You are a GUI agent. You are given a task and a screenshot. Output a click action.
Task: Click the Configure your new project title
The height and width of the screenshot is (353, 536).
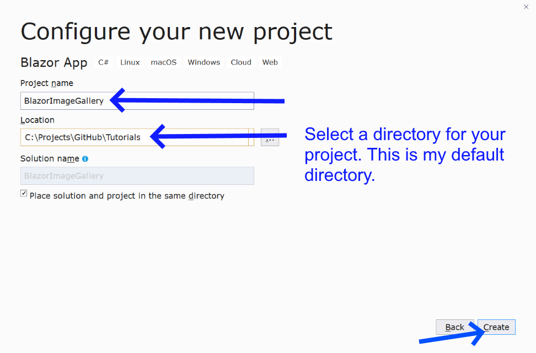(176, 31)
